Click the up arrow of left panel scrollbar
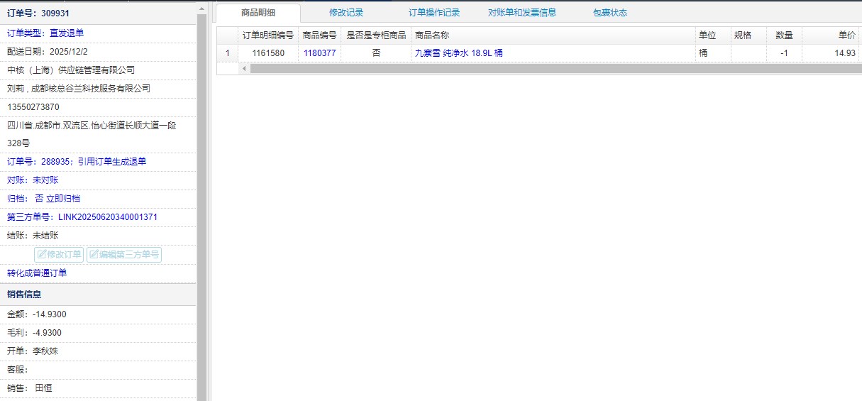This screenshot has width=862, height=401. pos(202,8)
